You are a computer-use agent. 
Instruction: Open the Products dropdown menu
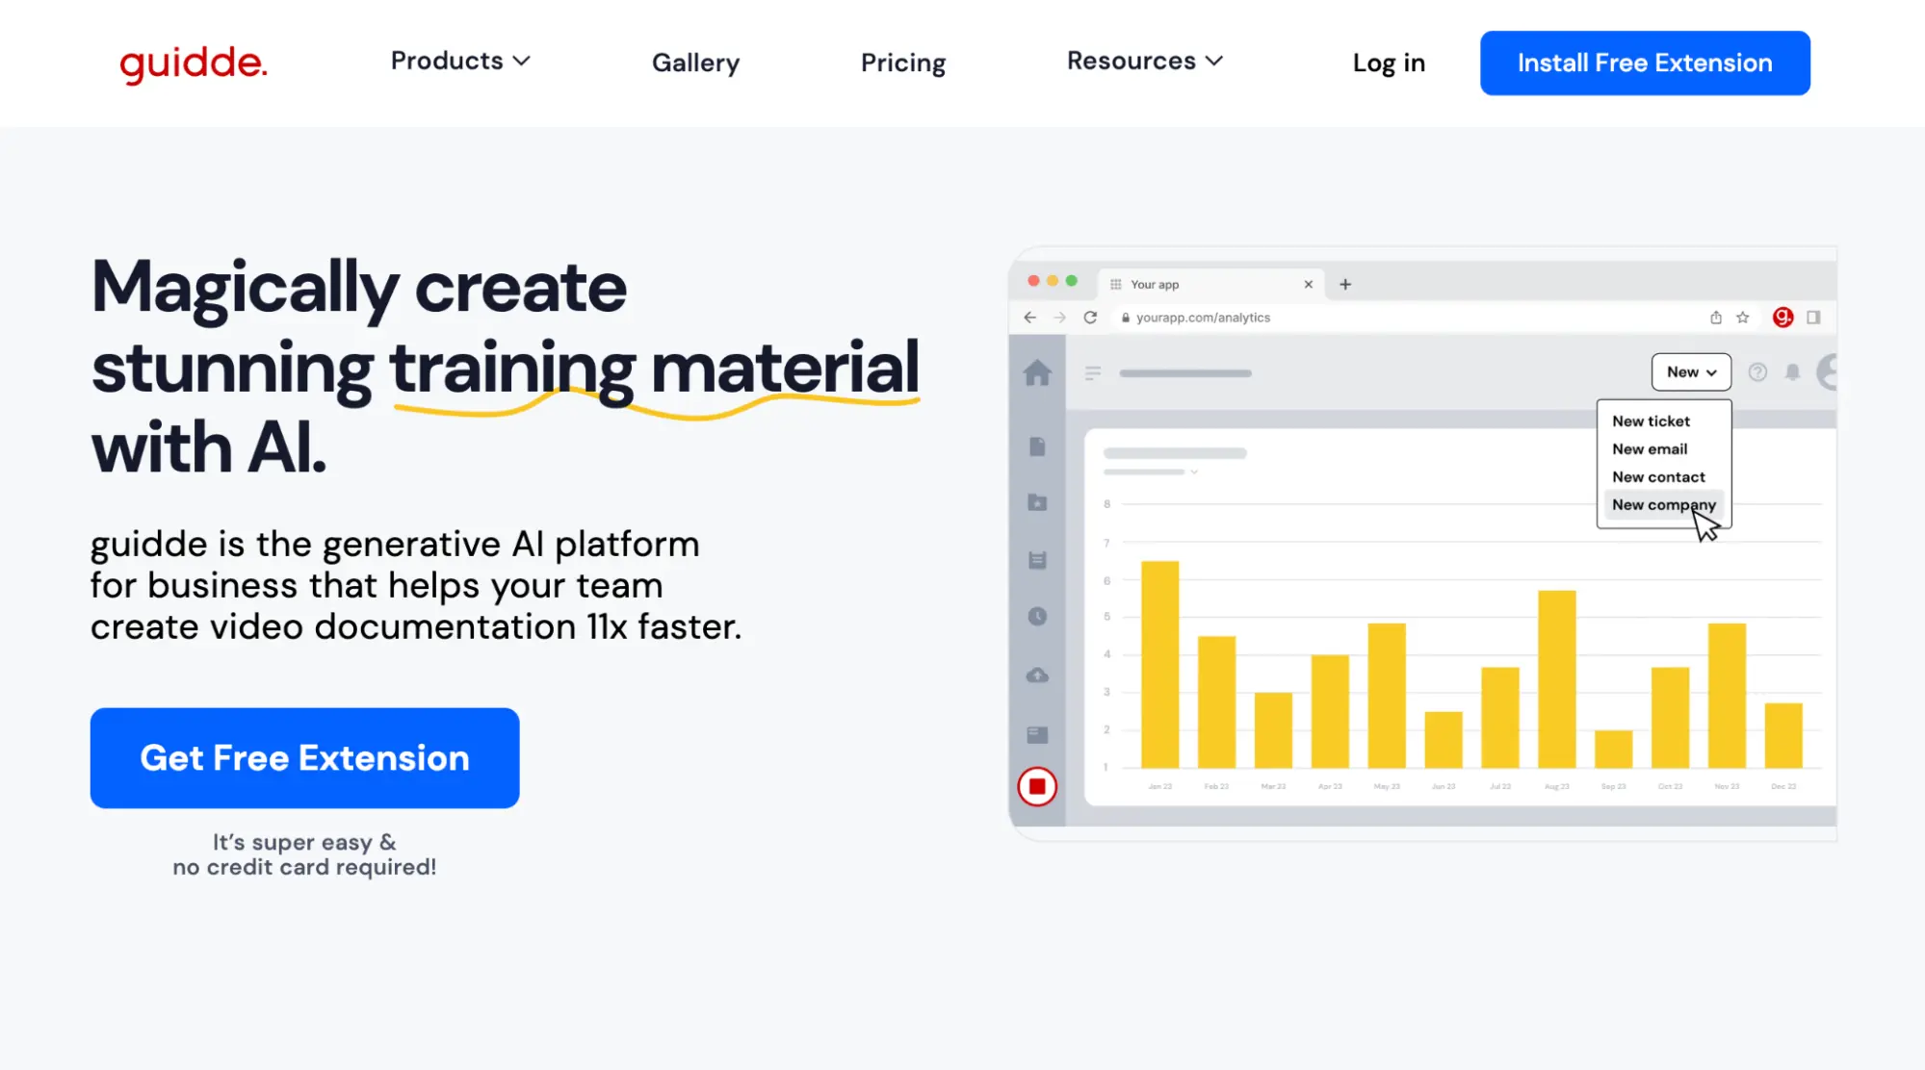pyautogui.click(x=460, y=61)
